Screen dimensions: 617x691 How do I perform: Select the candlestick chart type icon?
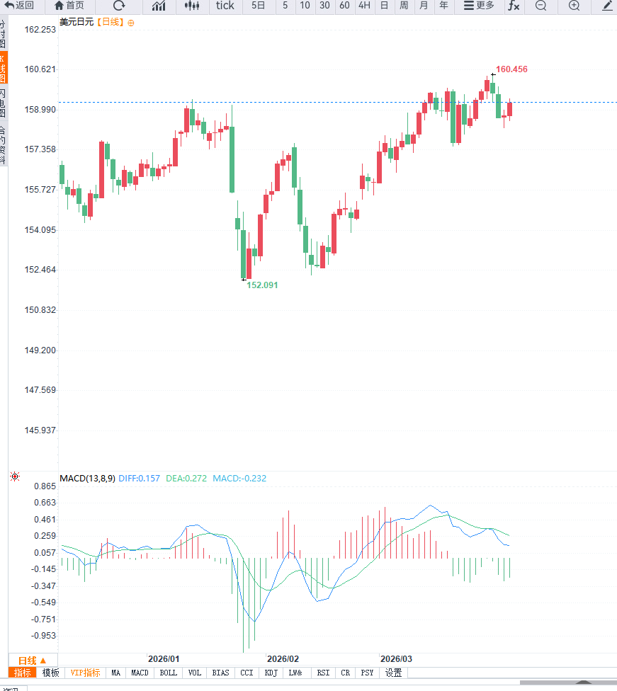point(191,6)
